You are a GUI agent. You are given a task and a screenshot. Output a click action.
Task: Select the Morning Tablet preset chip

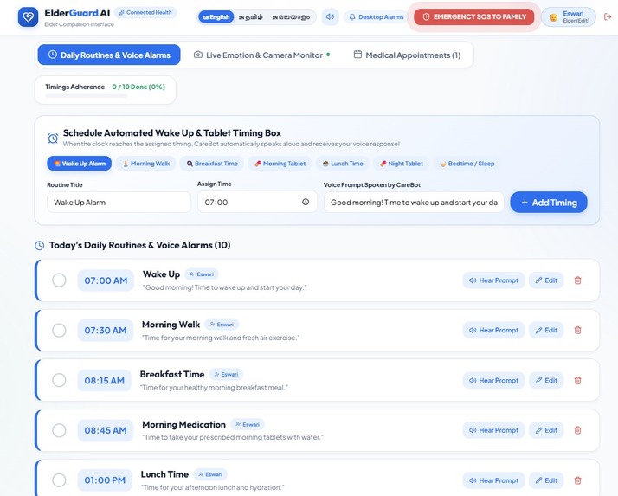(280, 164)
